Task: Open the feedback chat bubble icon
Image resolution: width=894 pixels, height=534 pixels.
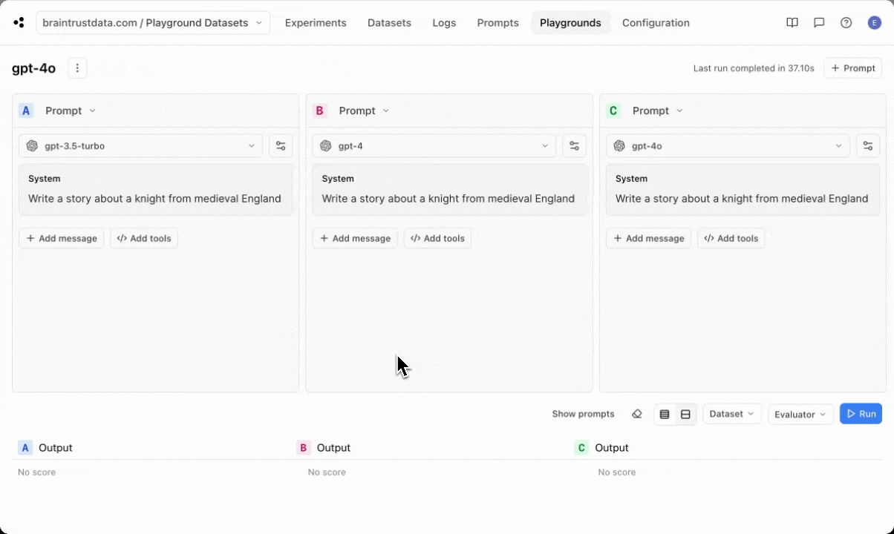Action: [x=819, y=22]
